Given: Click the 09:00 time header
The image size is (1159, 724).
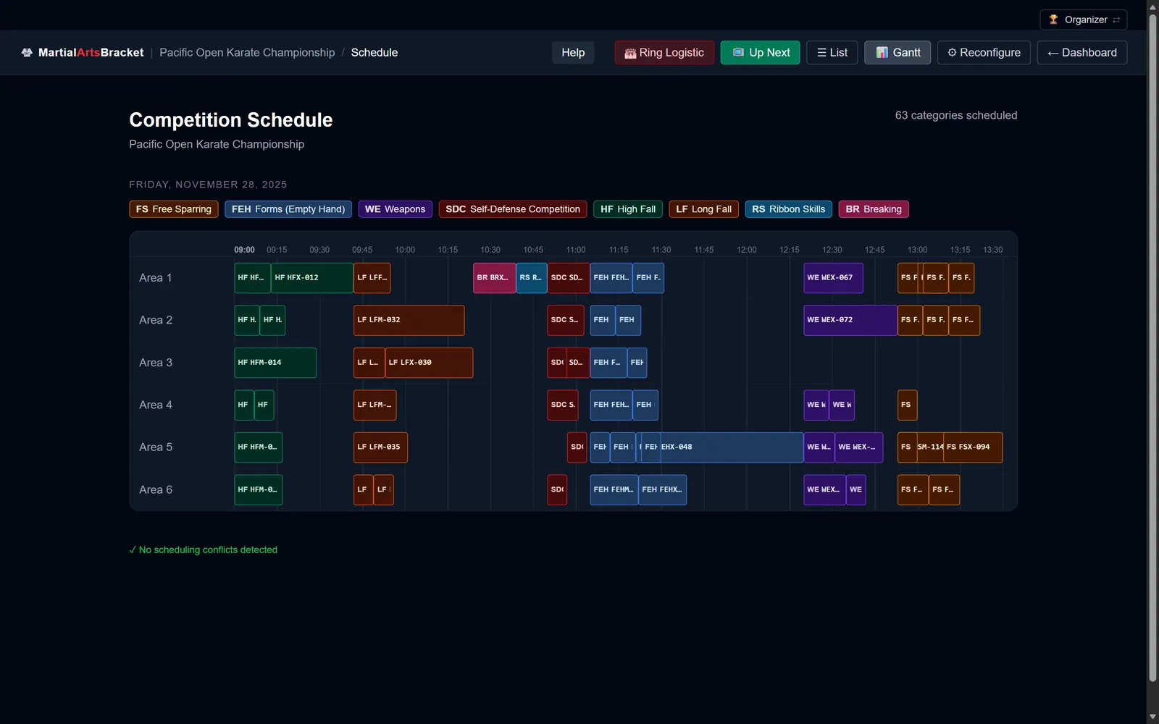Looking at the screenshot, I should [244, 250].
